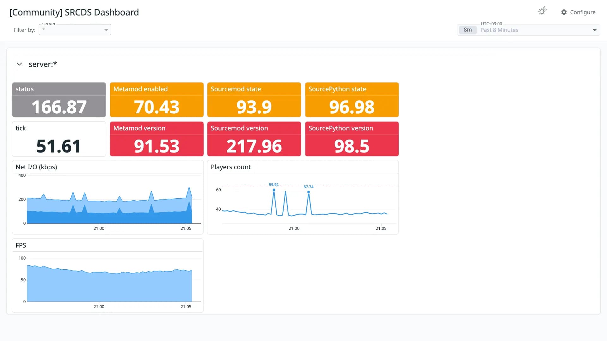The height and width of the screenshot is (341, 607).
Task: Select the Sourcemod version value 217.96
Action: coord(254,146)
